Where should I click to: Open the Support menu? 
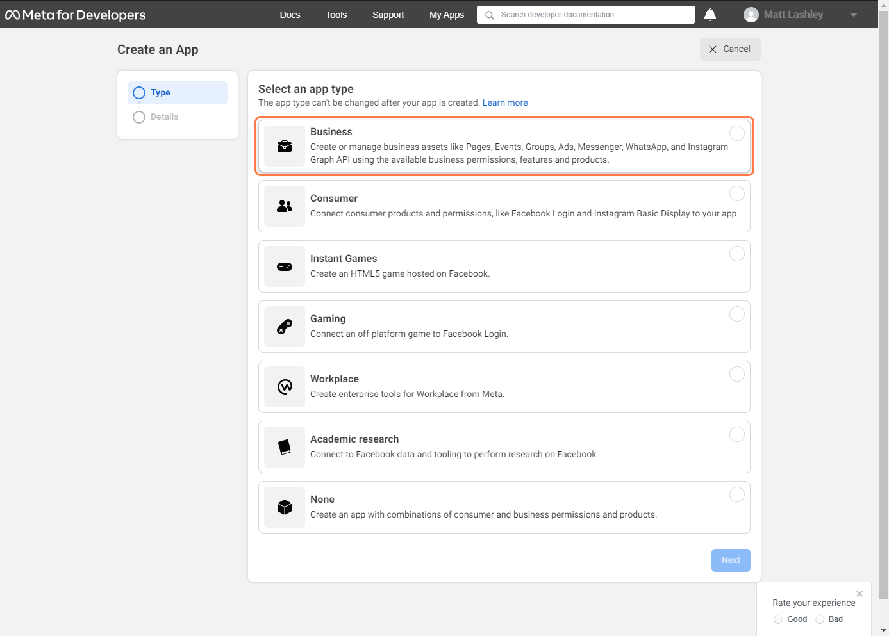(x=388, y=15)
